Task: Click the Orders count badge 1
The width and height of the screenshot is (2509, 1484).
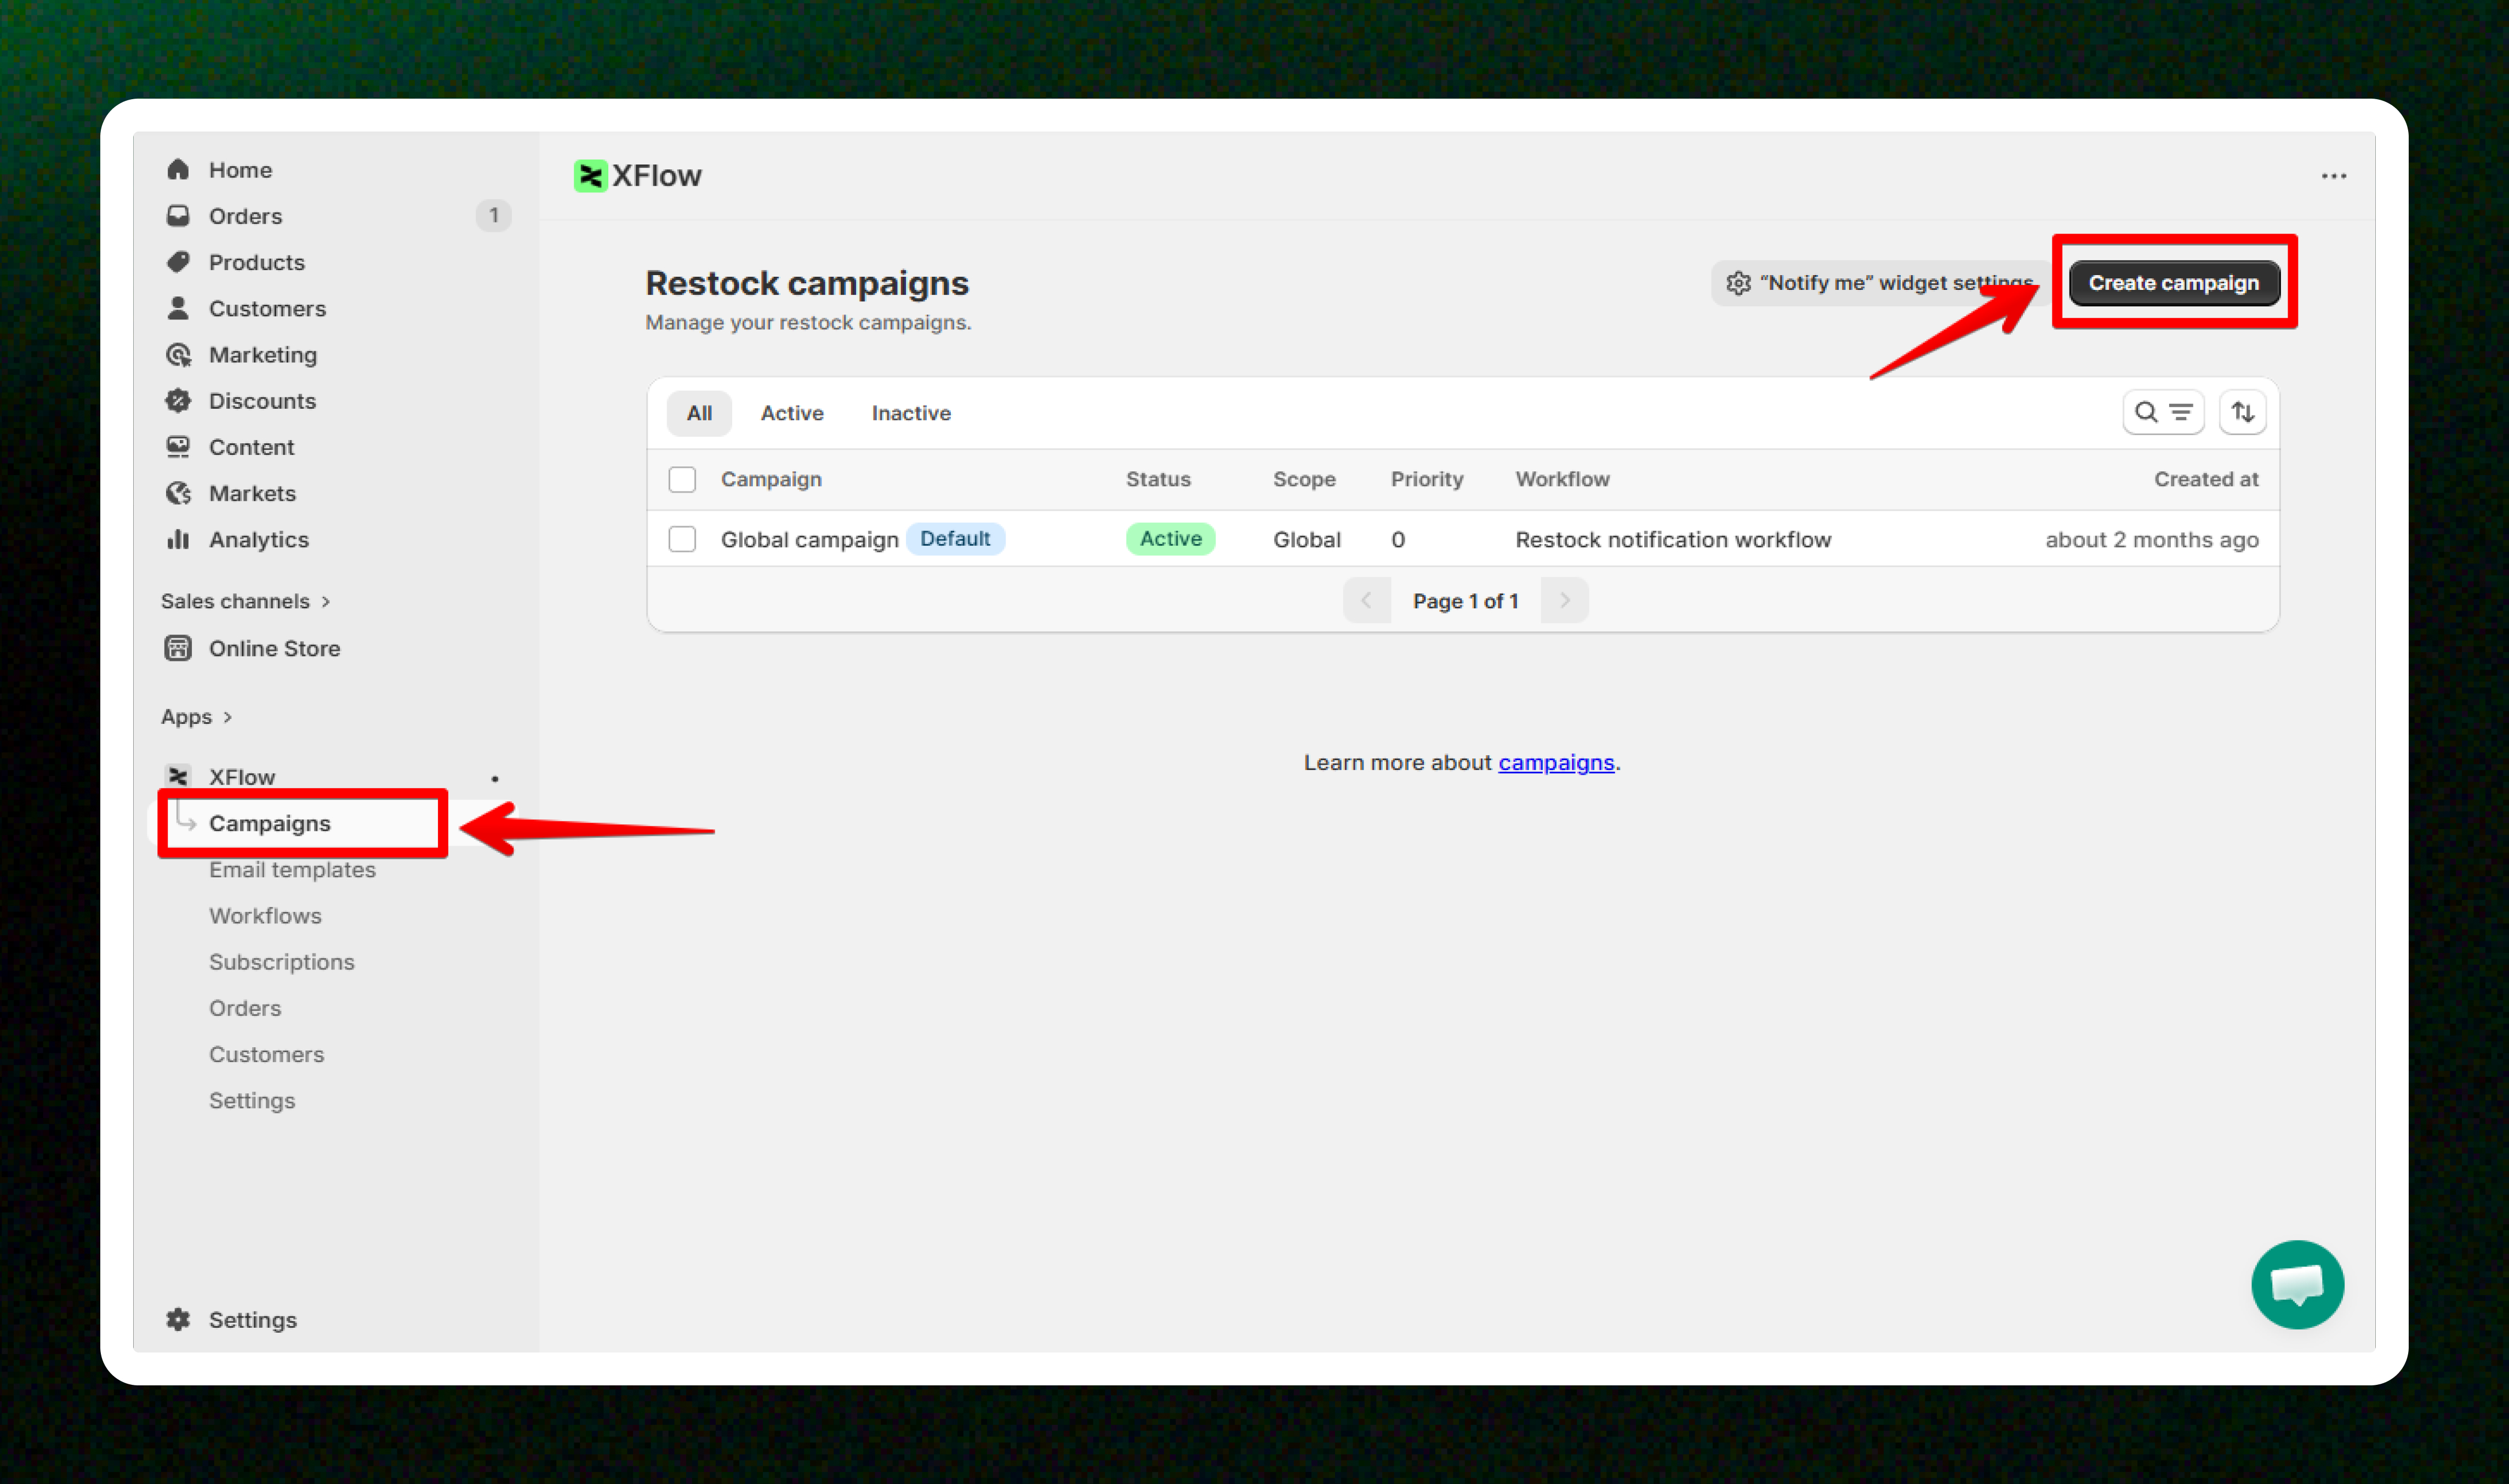Action: click(493, 215)
